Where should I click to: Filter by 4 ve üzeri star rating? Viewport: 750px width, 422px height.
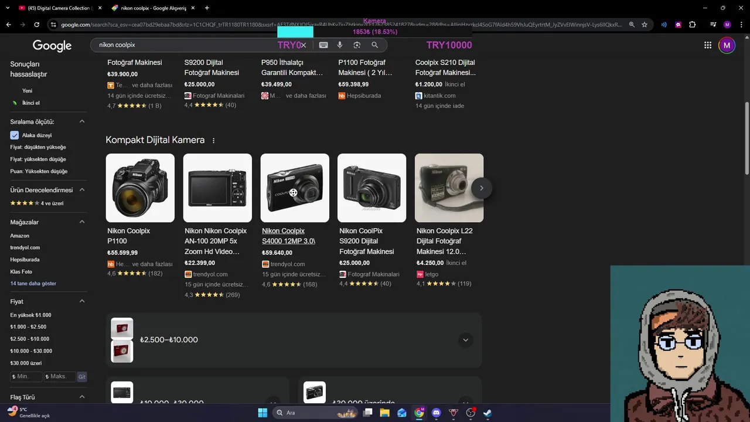click(x=37, y=203)
